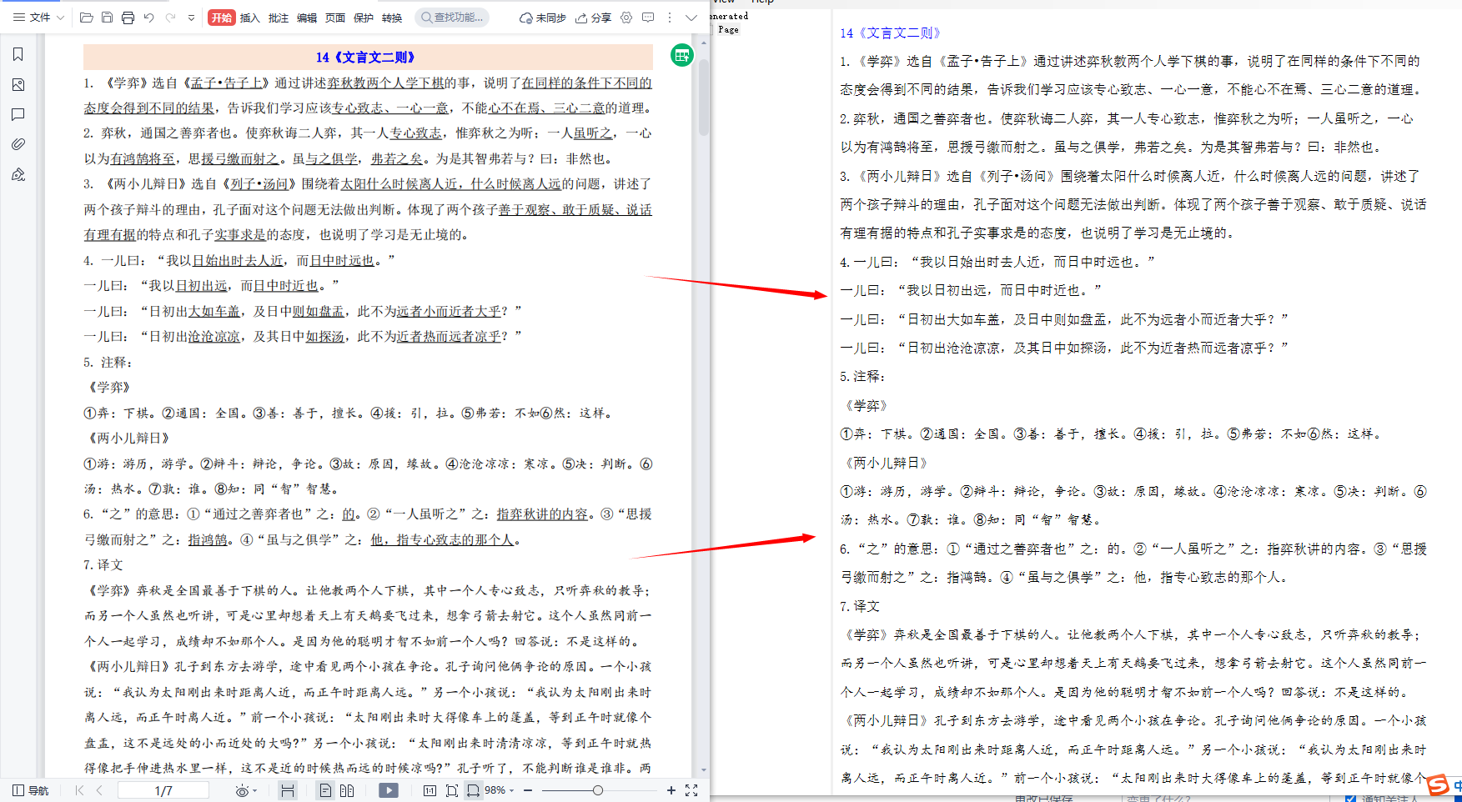This screenshot has width=1462, height=802.
Task: Set zoom to actual size with 1:1 icon
Action: pos(430,789)
